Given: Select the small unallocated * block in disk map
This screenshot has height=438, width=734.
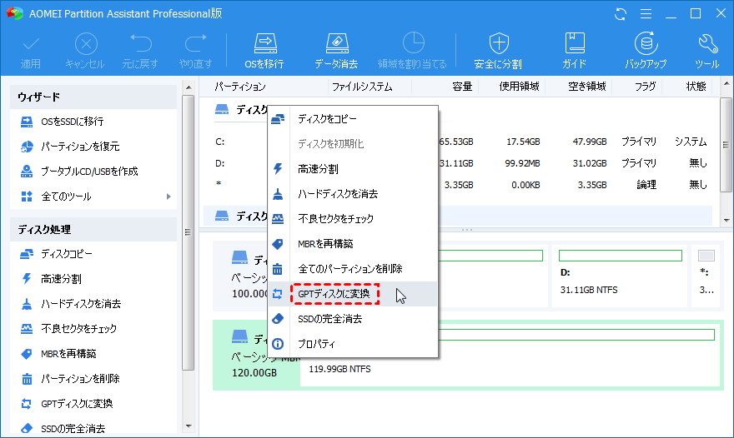Looking at the screenshot, I should [706, 276].
